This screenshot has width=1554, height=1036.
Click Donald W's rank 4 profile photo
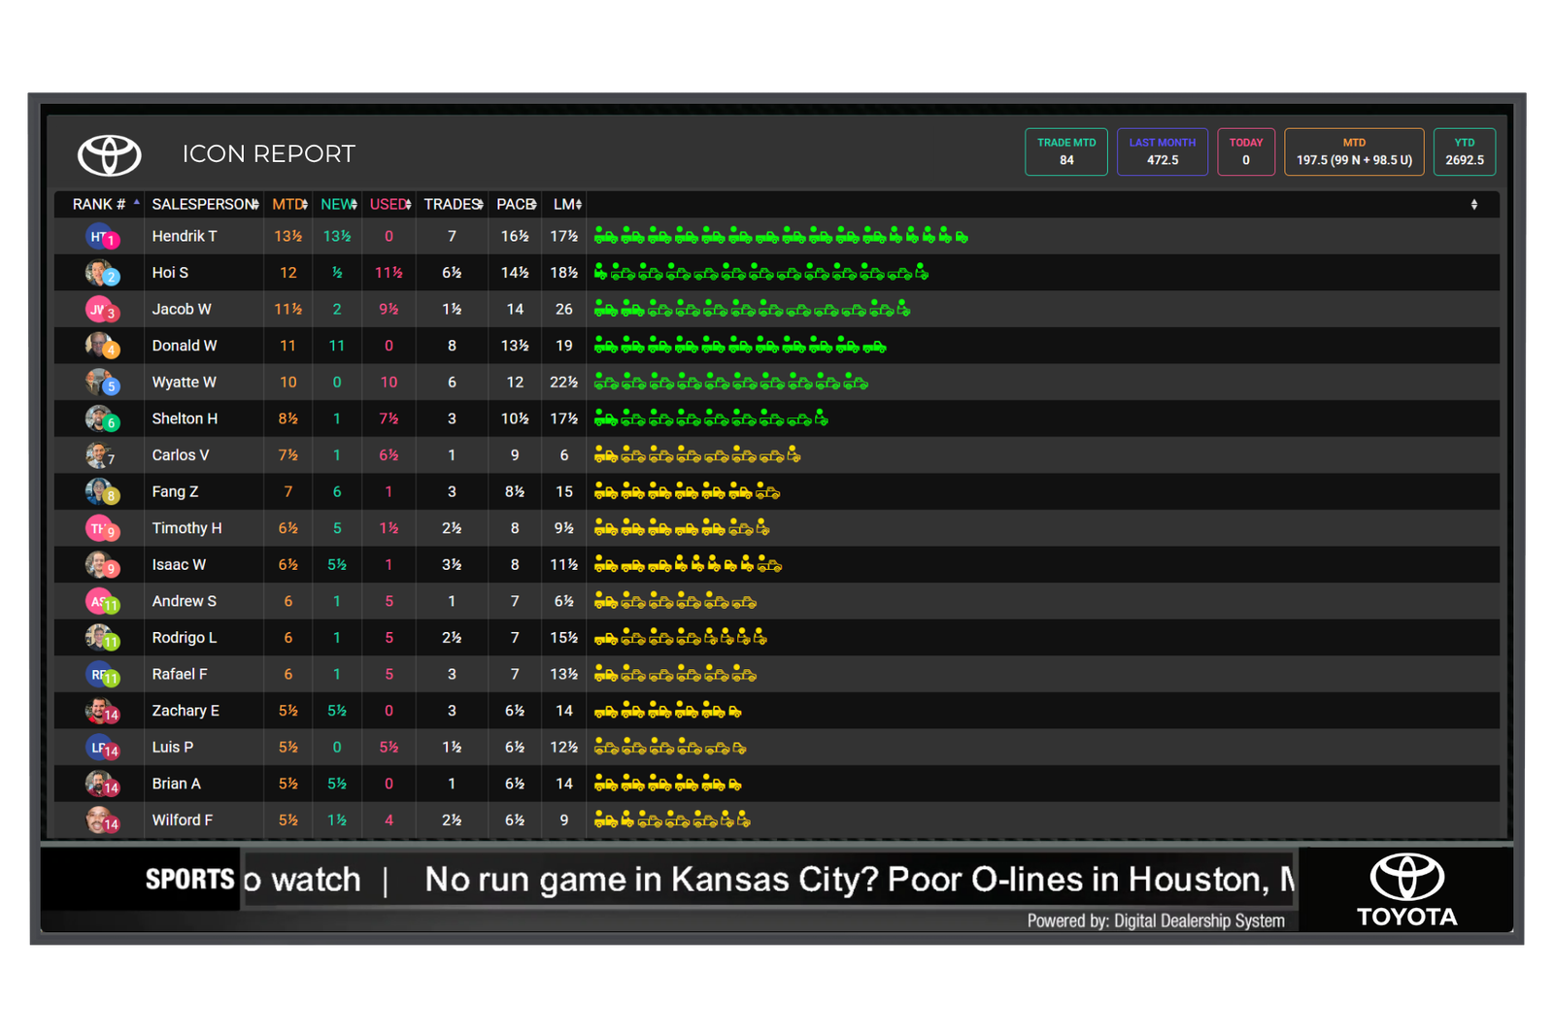tap(100, 346)
